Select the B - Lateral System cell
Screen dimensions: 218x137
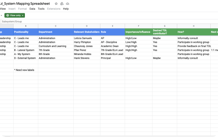click(x=26, y=50)
